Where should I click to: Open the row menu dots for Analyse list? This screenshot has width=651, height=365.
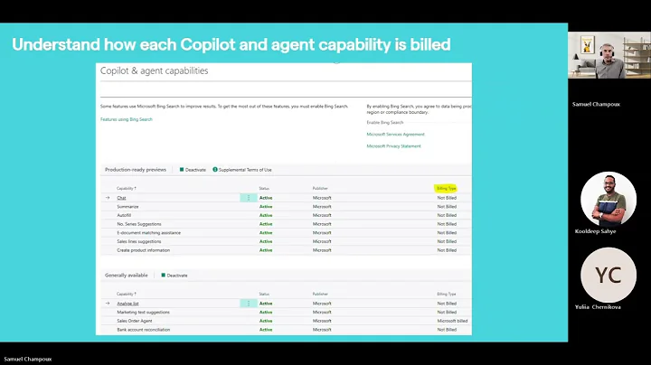click(249, 304)
